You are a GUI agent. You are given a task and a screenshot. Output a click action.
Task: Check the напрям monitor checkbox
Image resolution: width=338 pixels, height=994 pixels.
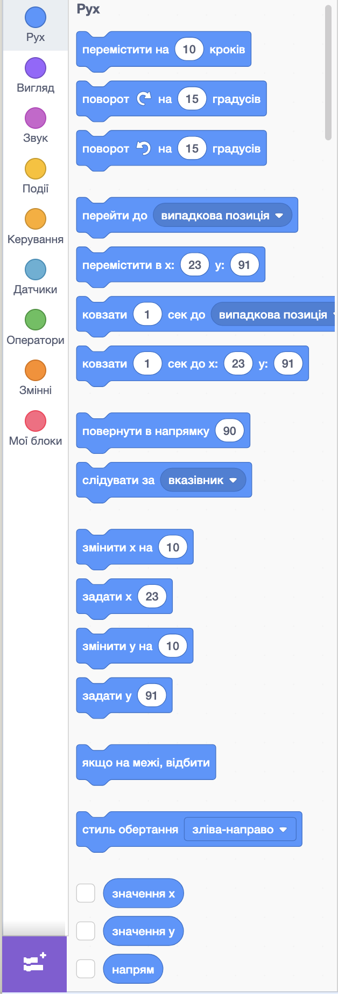(x=86, y=969)
